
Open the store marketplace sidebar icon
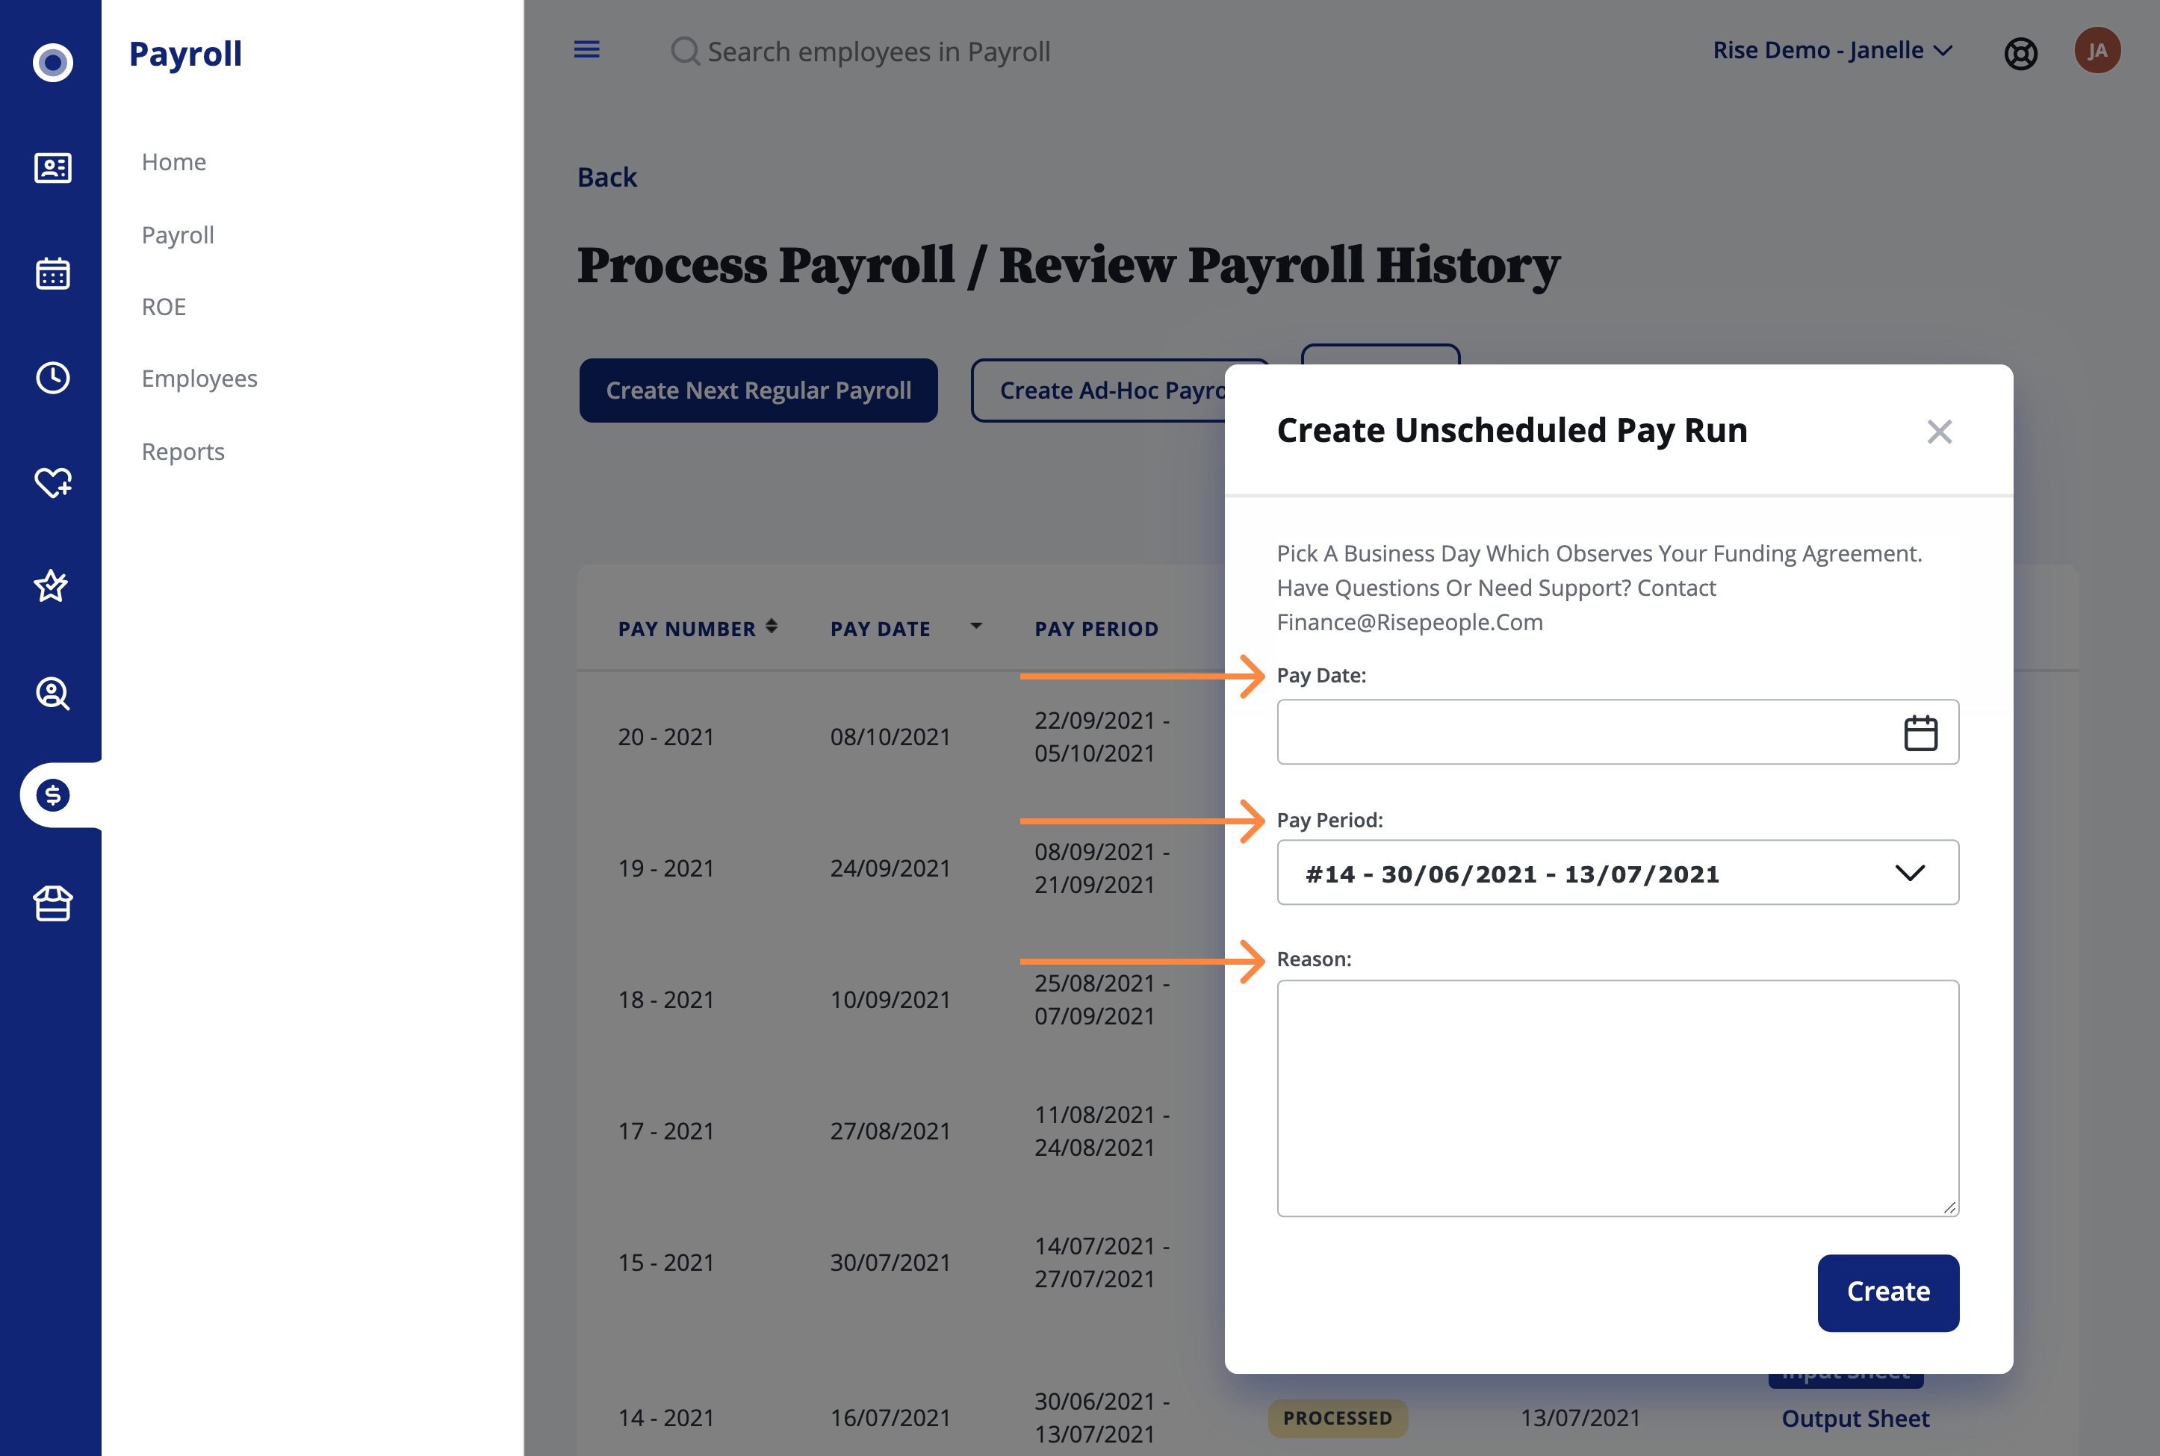click(x=52, y=903)
